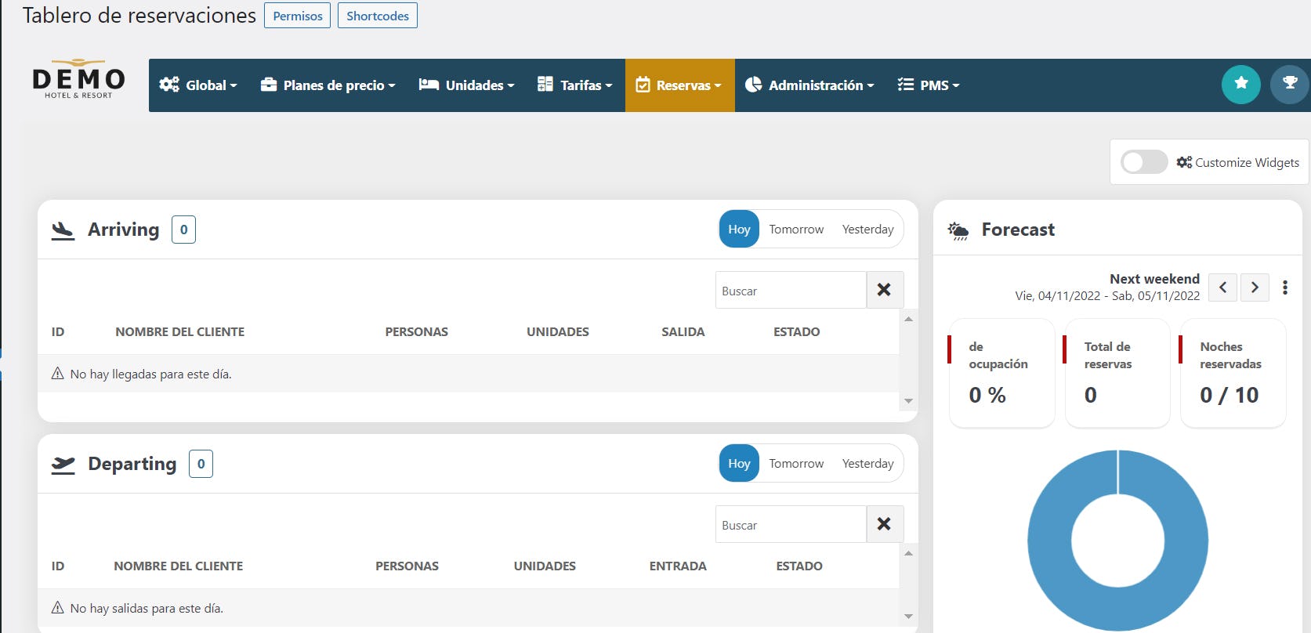Click the trophy round button
The height and width of the screenshot is (633, 1311).
click(1289, 84)
